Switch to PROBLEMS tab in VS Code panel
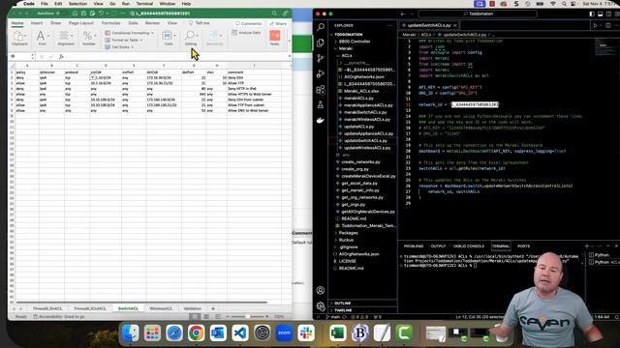The image size is (620, 348). 414,246
